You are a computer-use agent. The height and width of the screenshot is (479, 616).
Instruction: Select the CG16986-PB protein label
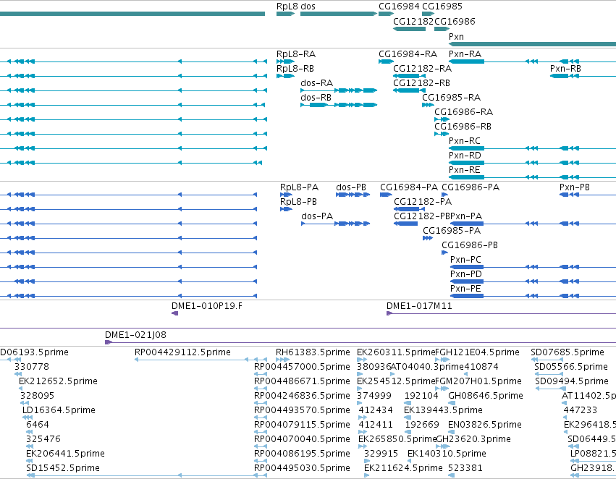point(470,245)
